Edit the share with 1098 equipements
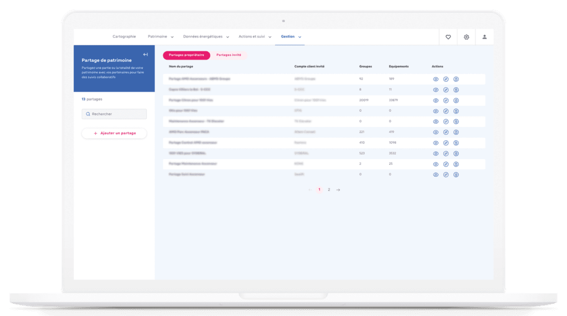Image resolution: width=567 pixels, height=316 pixels. coord(446,143)
